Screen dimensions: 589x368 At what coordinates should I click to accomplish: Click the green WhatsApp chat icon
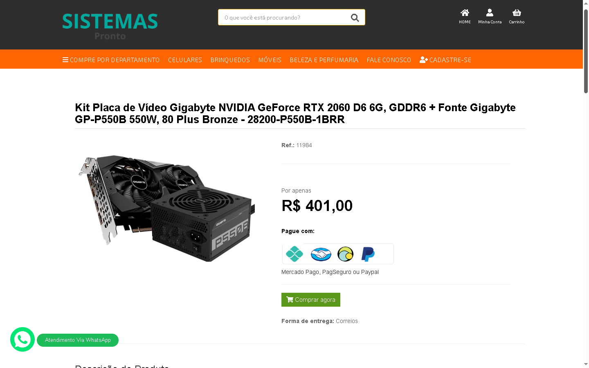[x=22, y=339]
